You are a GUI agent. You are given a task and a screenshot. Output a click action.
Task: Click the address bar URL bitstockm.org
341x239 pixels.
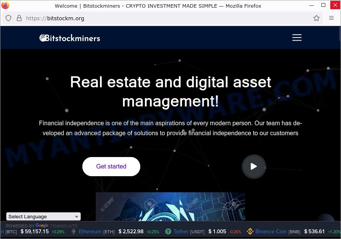55,18
